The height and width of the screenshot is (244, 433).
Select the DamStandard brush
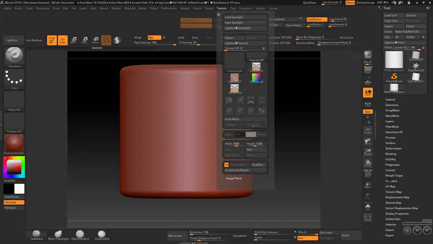pos(80,235)
